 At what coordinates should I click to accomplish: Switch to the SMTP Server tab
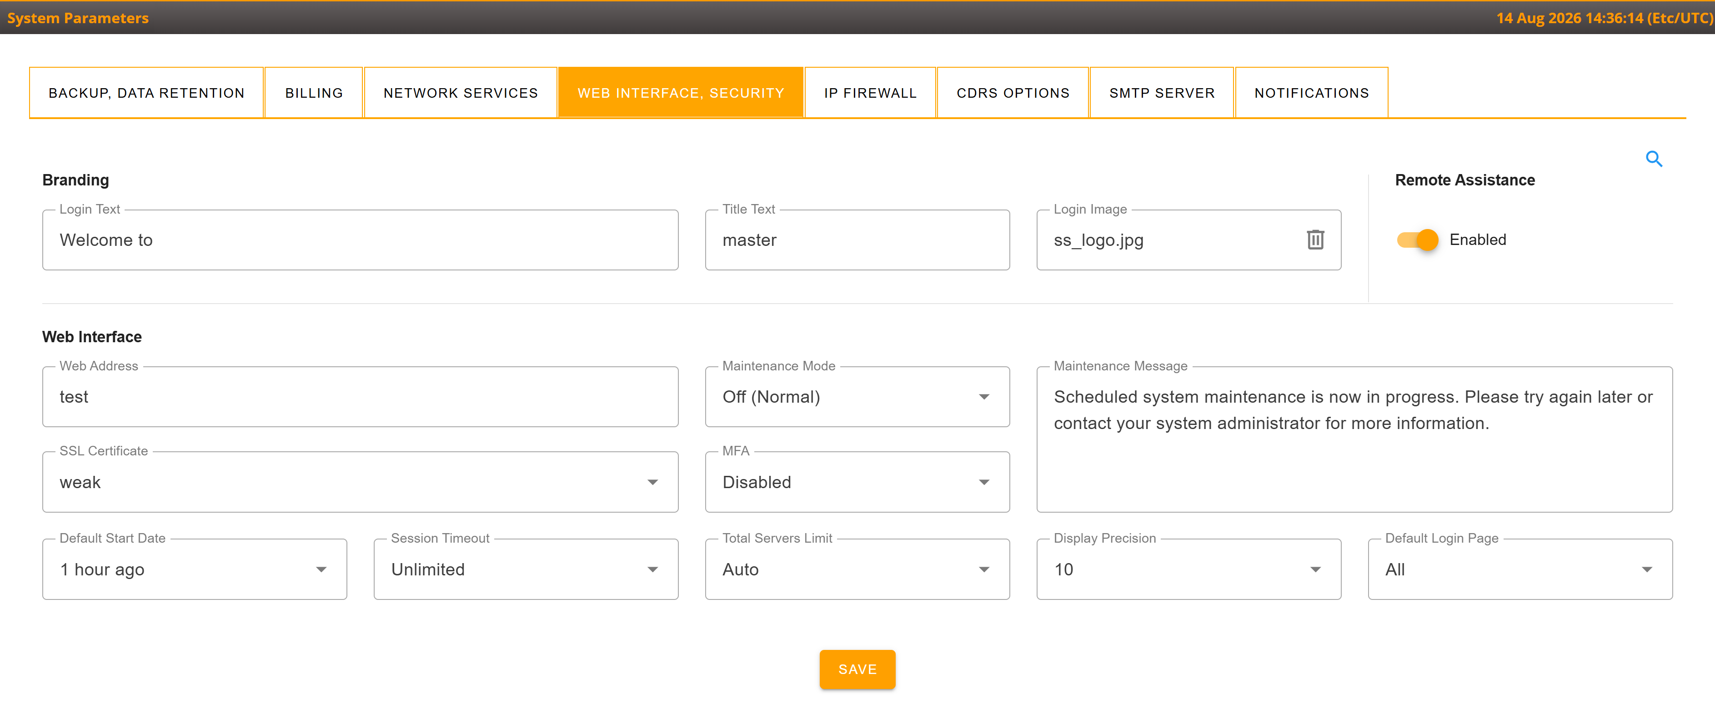pyautogui.click(x=1162, y=93)
